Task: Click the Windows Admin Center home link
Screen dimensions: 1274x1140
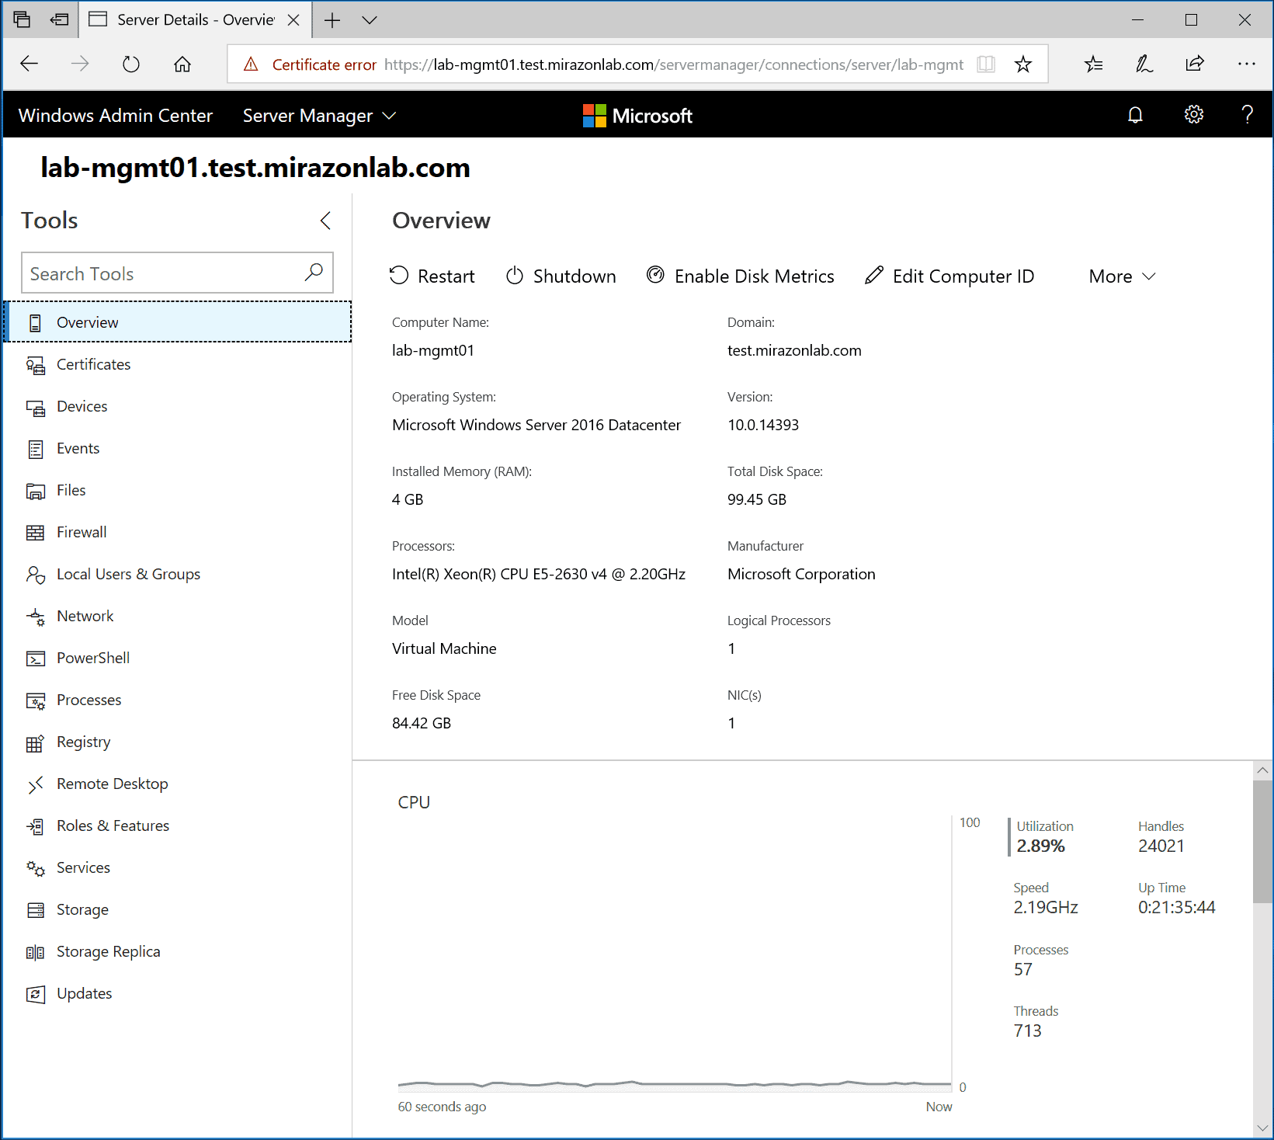Action: tap(116, 116)
